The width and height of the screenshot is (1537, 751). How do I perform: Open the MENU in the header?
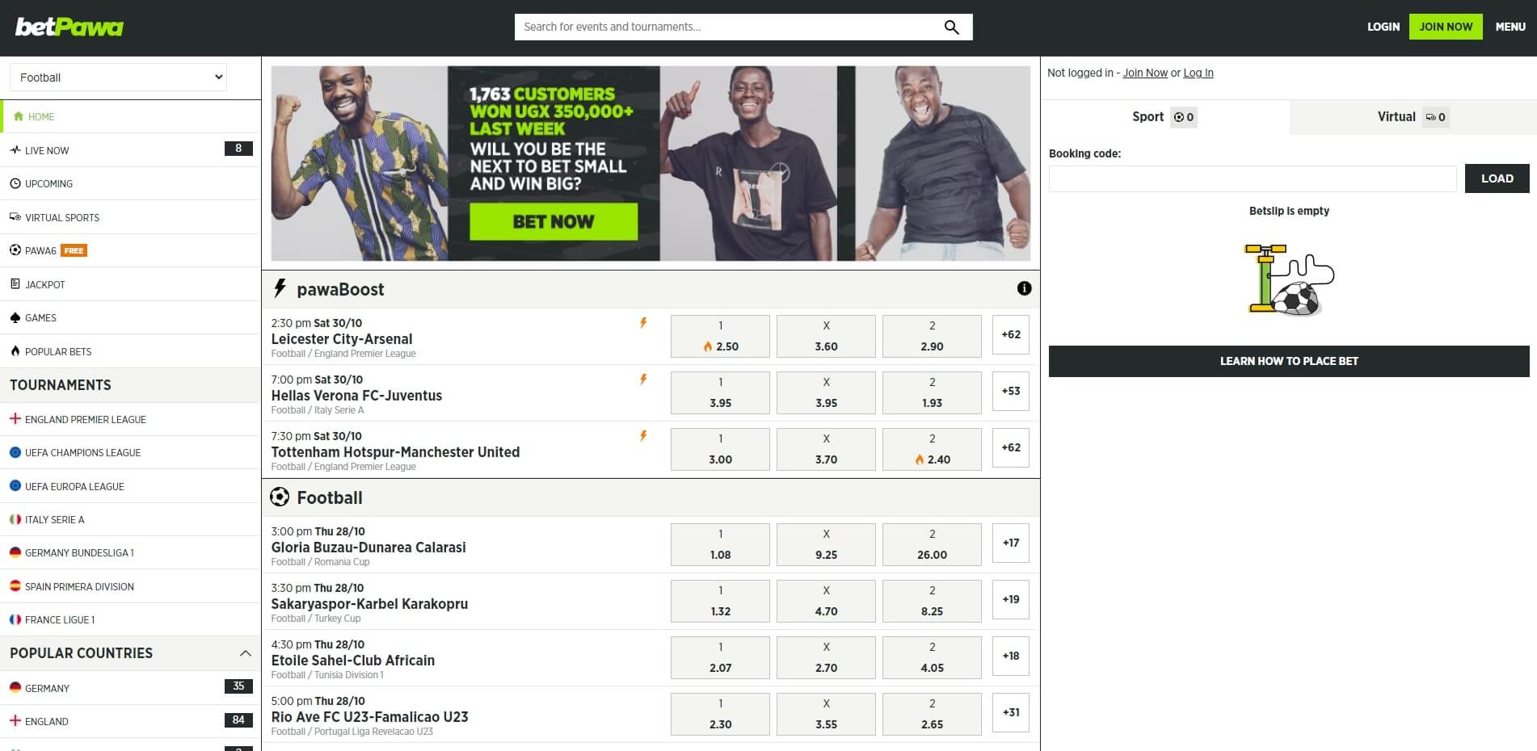pyautogui.click(x=1510, y=27)
